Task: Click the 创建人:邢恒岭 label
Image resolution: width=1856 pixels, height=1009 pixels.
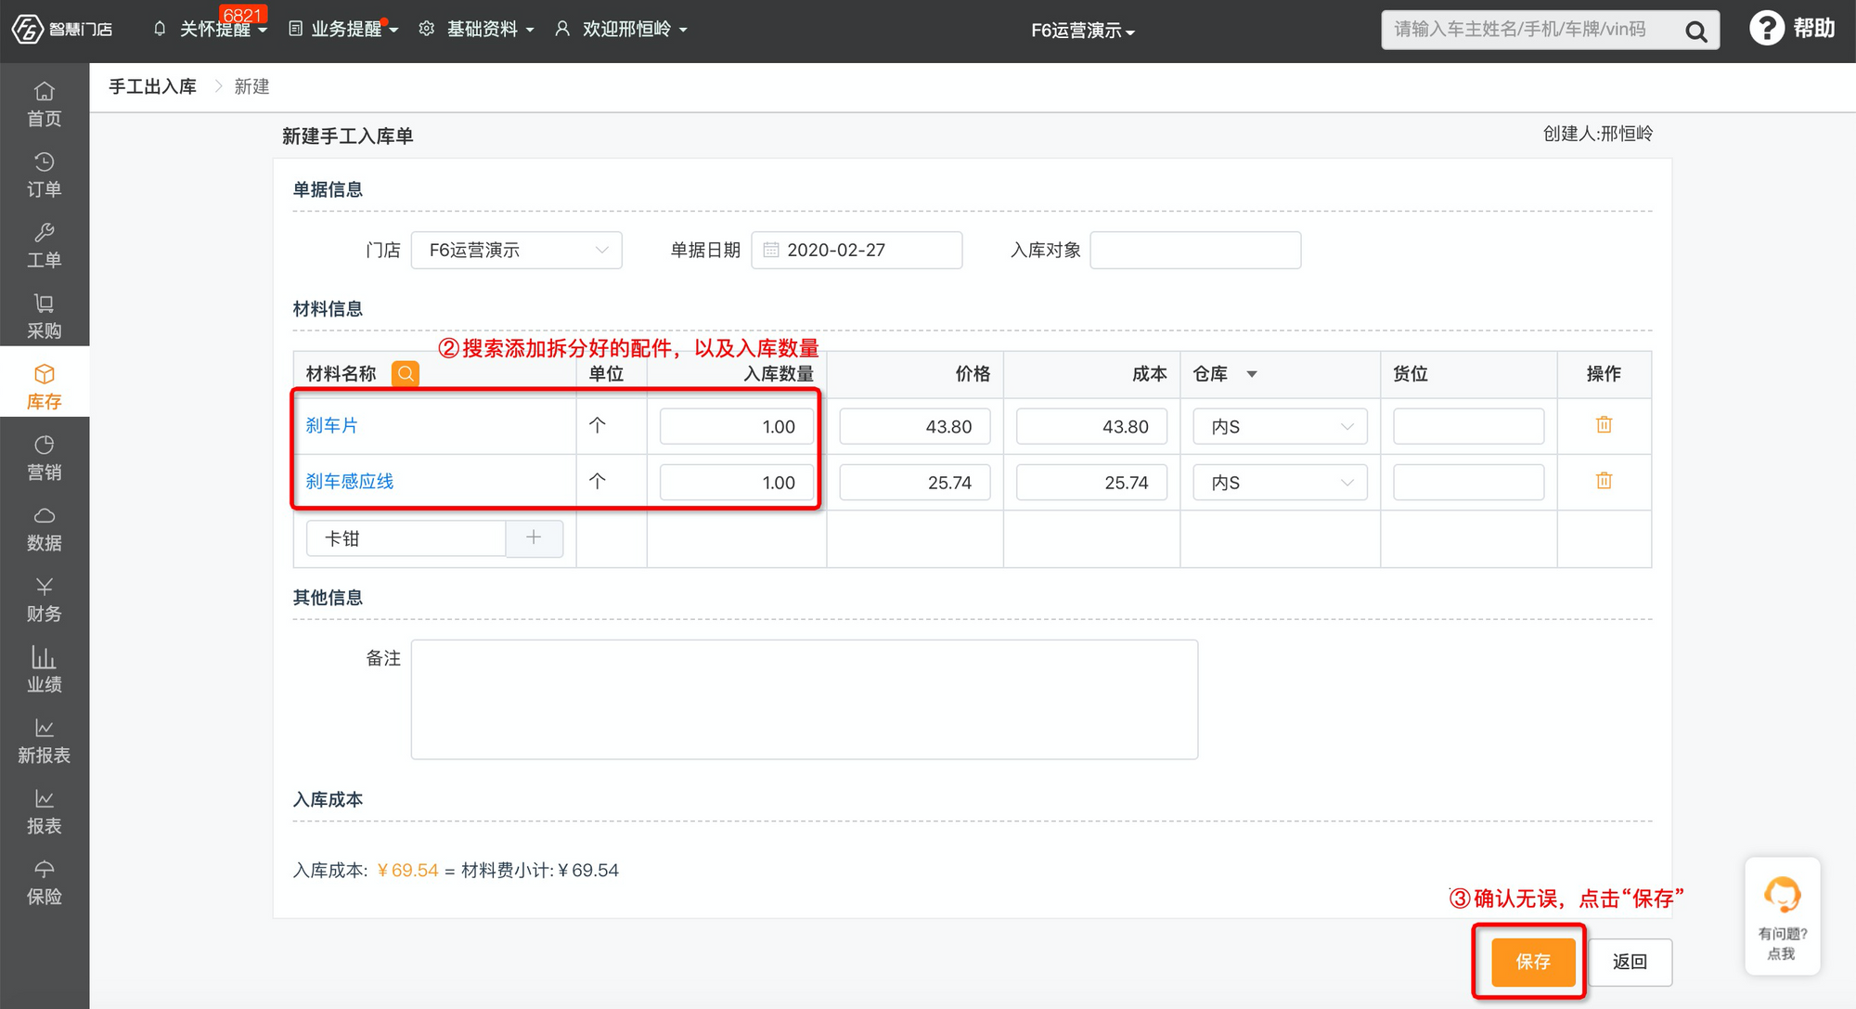Action: tap(1598, 134)
